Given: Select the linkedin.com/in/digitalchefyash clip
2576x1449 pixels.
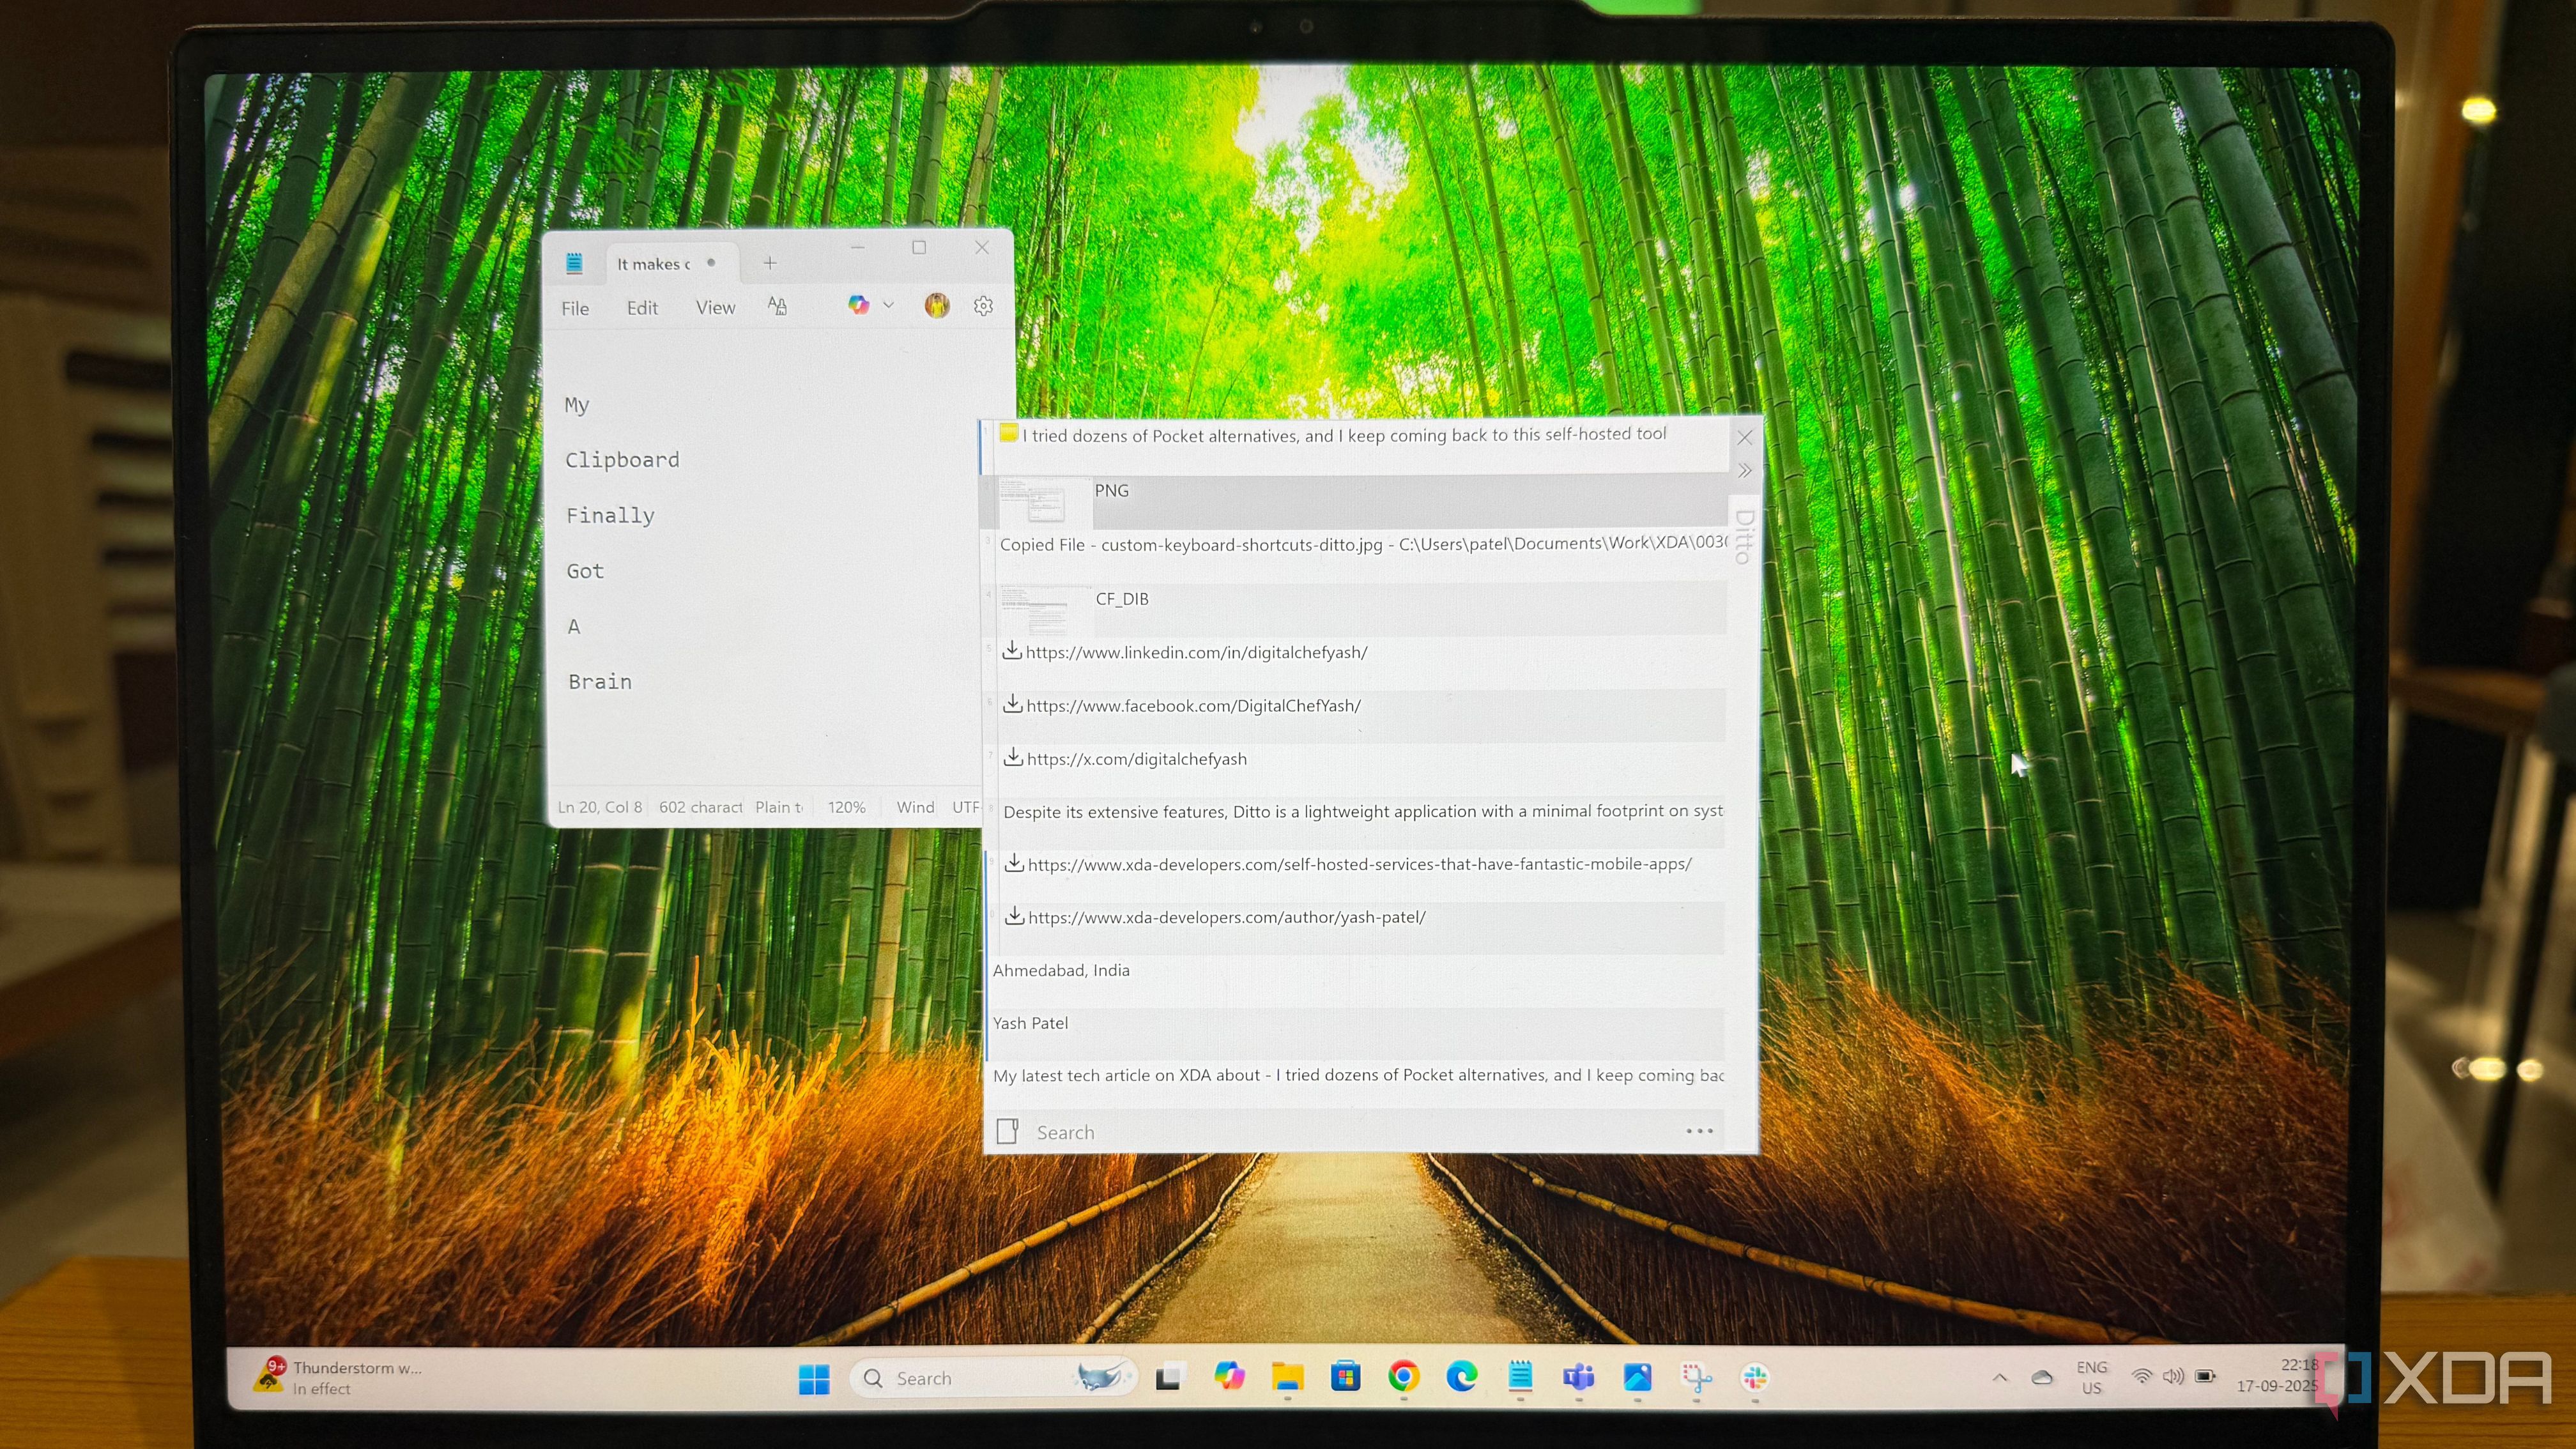Looking at the screenshot, I should pyautogui.click(x=1196, y=653).
